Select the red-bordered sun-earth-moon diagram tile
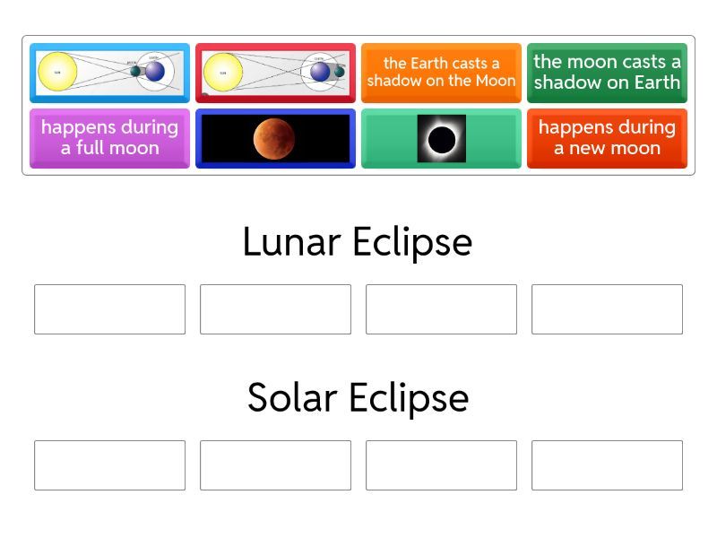 275,73
